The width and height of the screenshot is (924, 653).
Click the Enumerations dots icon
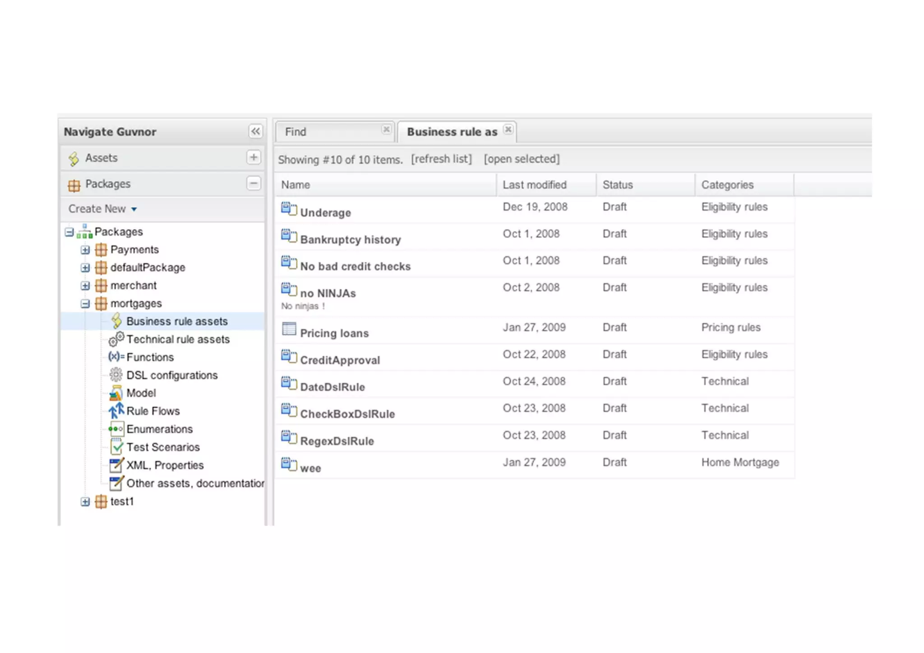point(116,429)
